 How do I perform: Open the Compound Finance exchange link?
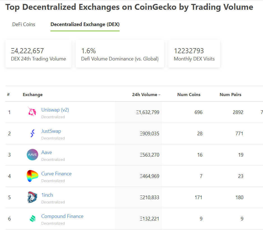tap(62, 216)
